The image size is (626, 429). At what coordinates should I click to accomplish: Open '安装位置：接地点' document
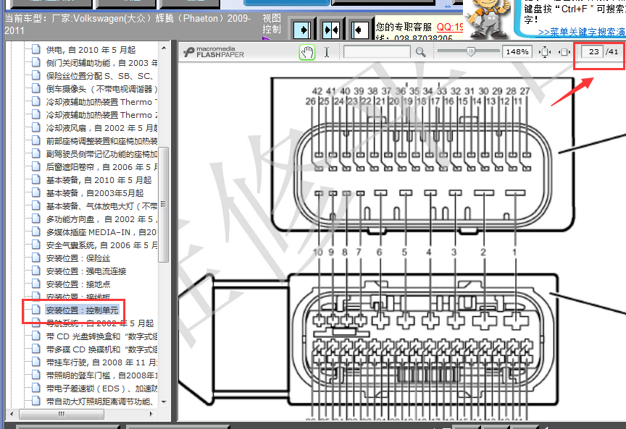[x=78, y=284]
